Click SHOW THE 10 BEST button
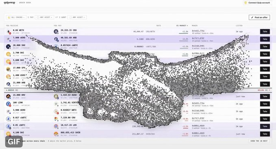The image size is (276, 149). pyautogui.click(x=259, y=141)
